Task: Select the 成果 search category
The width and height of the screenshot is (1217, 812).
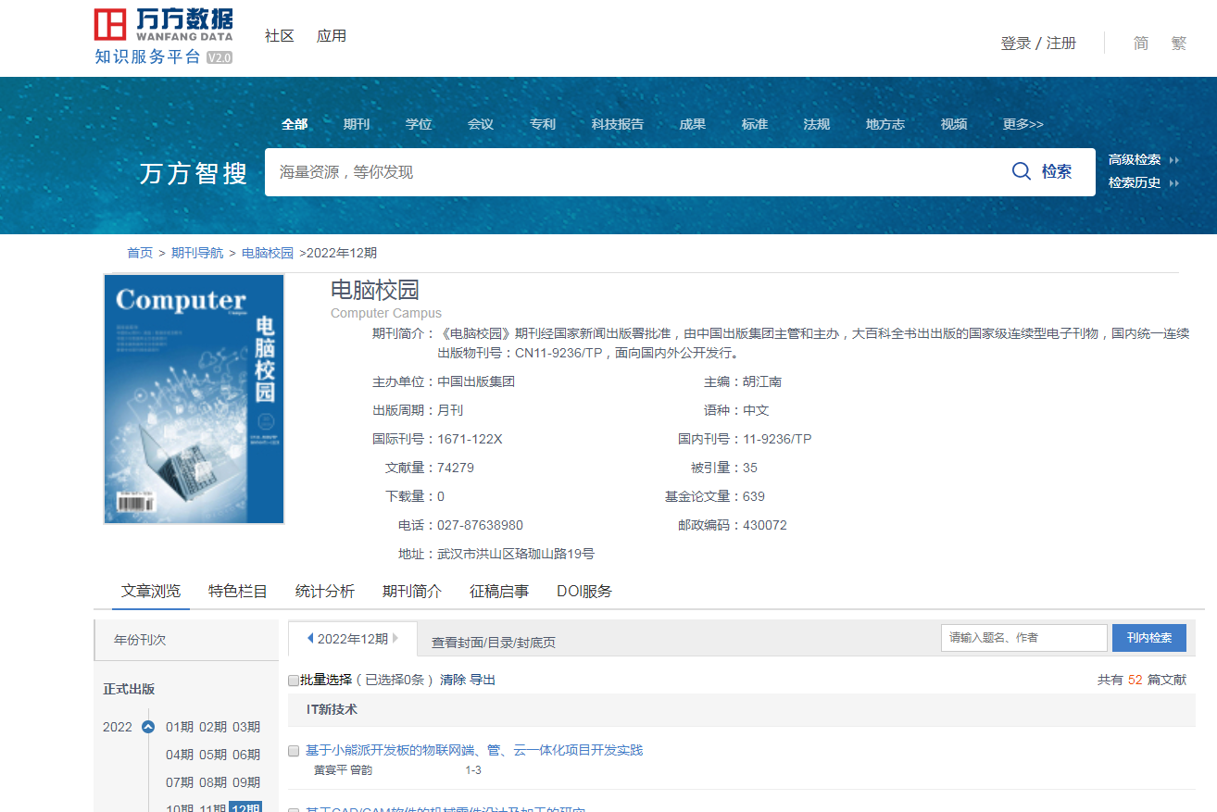Action: (692, 124)
